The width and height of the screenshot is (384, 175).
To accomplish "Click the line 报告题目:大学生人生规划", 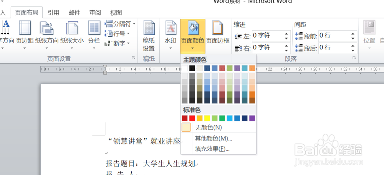I will [150, 164].
